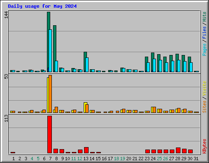Select the large red KBytes bar for day 7
The height and width of the screenshot is (163, 209).
click(49, 134)
